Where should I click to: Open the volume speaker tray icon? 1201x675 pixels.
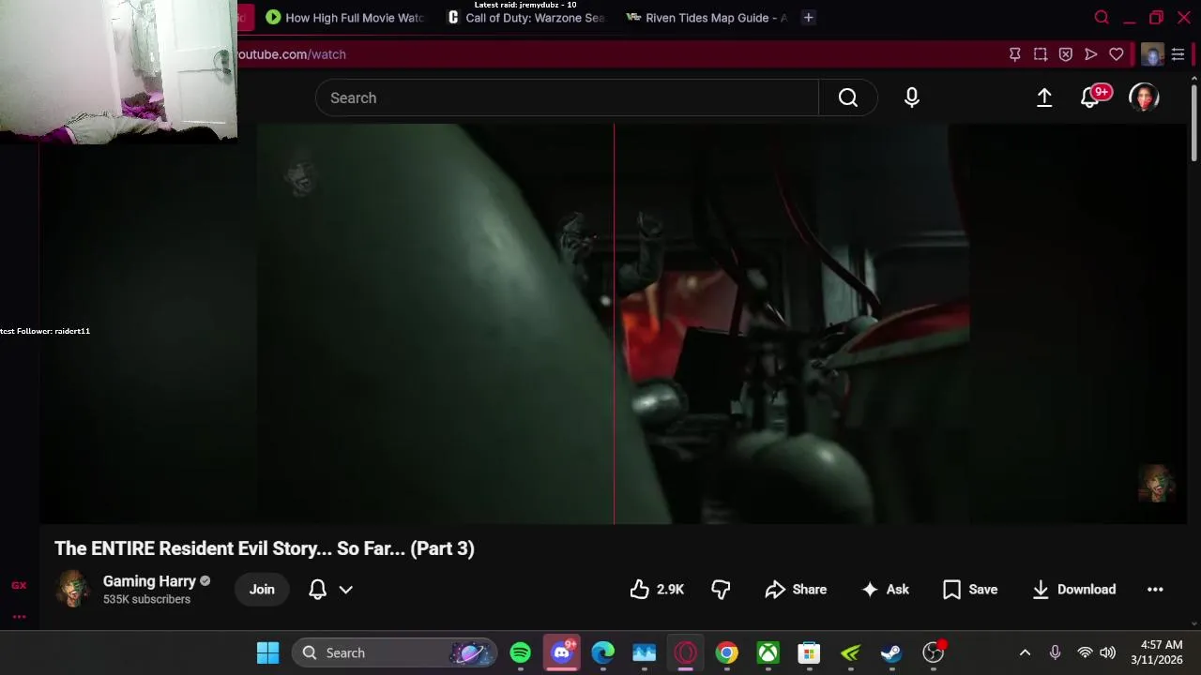pos(1108,652)
